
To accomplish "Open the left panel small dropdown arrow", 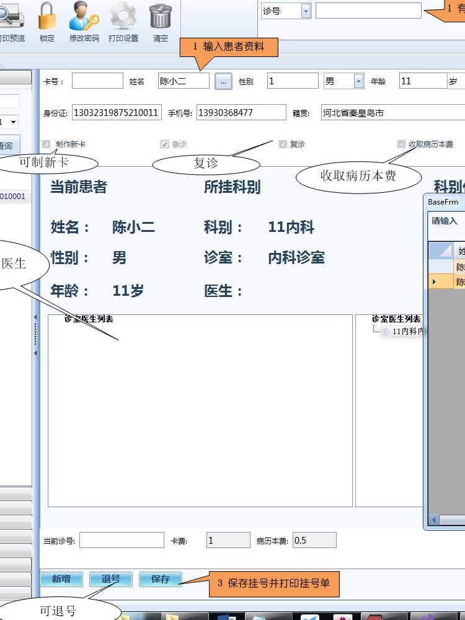I will pyautogui.click(x=14, y=122).
